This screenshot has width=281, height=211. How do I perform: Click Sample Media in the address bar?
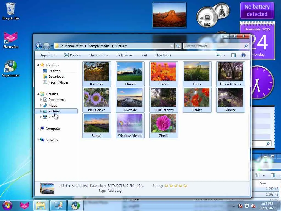tap(99, 46)
